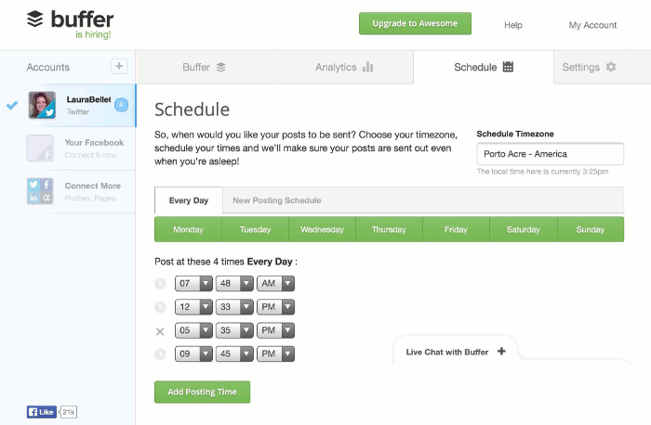Toggle Monday in the posting schedule

(188, 229)
